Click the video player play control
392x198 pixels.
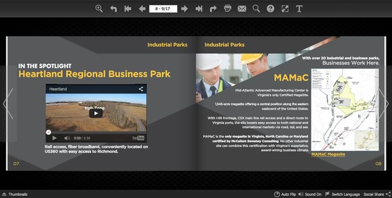pyautogui.click(x=54, y=138)
